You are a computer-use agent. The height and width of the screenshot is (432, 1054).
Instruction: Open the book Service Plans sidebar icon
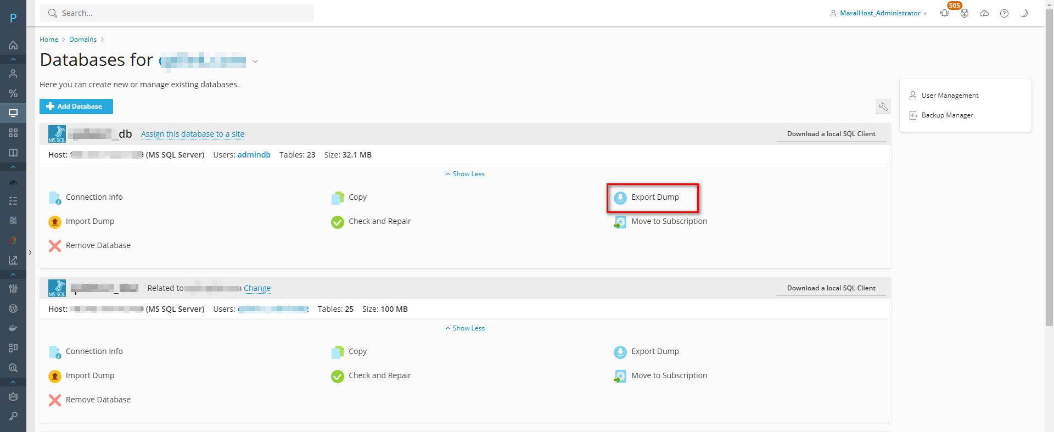[13, 153]
